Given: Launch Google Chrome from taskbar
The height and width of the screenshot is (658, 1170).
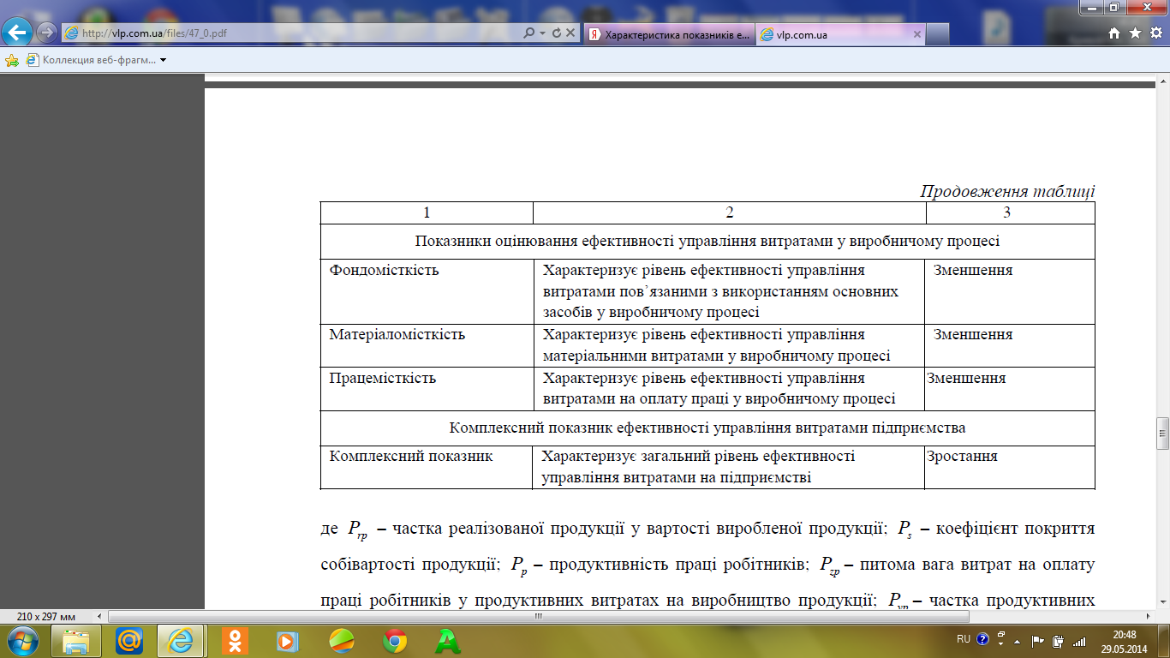Looking at the screenshot, I should pos(394,640).
